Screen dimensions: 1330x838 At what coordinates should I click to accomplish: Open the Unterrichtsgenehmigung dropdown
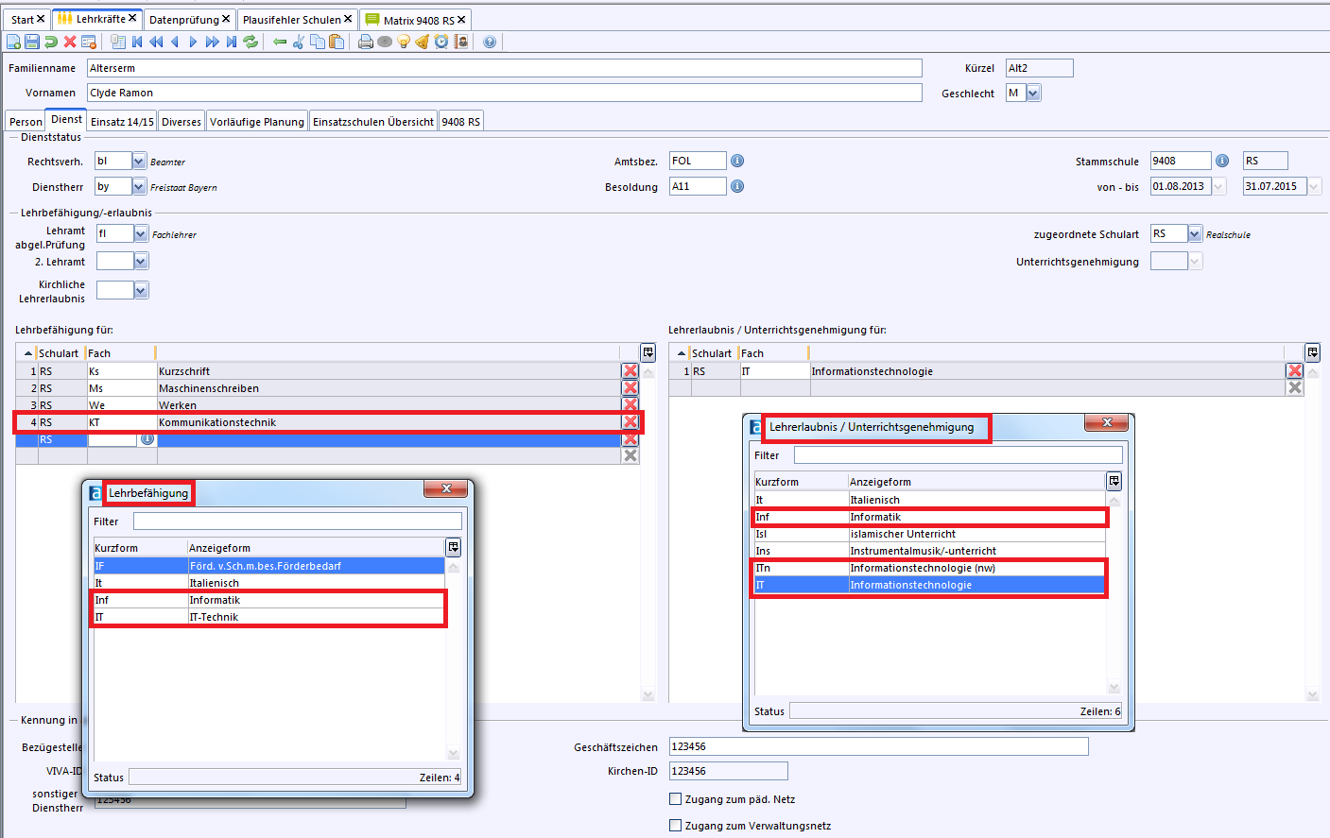click(x=1195, y=261)
